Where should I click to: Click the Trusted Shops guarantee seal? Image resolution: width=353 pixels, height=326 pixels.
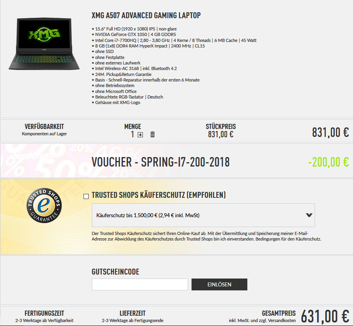coord(44,205)
